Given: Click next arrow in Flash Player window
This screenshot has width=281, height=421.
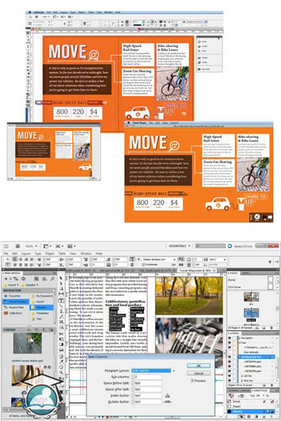Looking at the screenshot, I should 270,217.
